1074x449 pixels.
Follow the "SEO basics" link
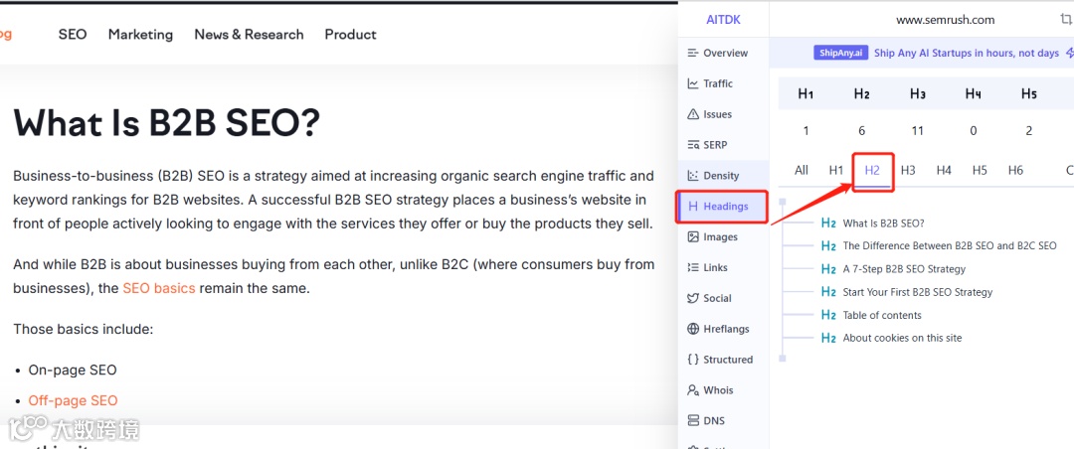click(159, 289)
